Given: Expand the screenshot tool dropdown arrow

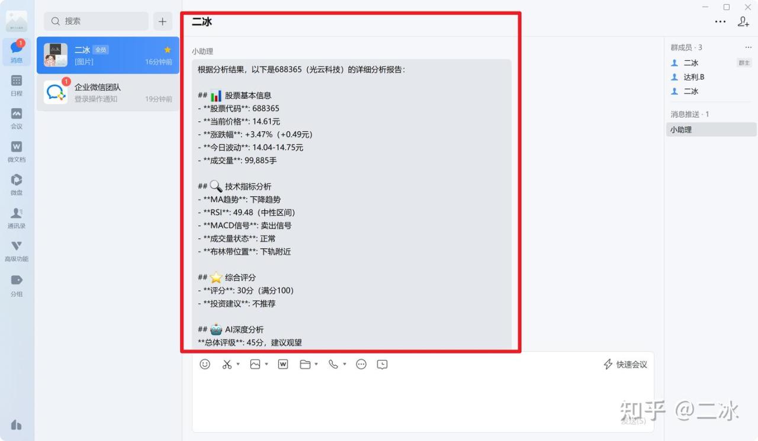Looking at the screenshot, I should tap(238, 364).
